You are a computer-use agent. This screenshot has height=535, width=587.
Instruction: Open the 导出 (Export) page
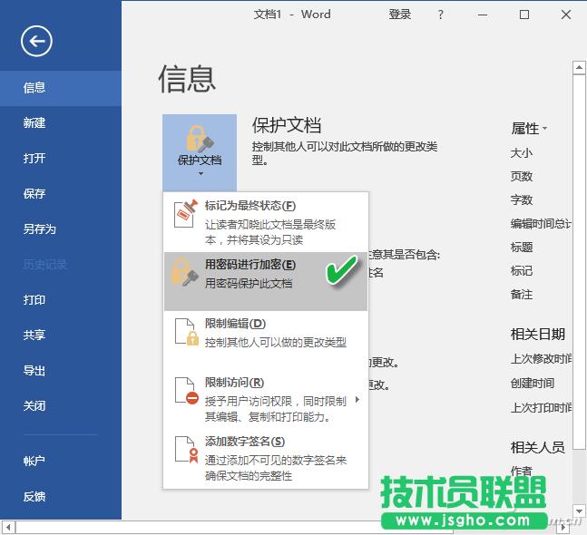coord(34,371)
